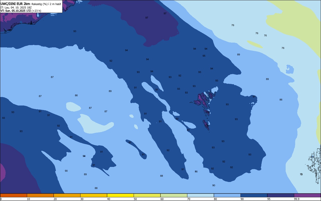Click the purple legend swatch above 99.9
This screenshot has width=321, height=201.
[x=307, y=195]
